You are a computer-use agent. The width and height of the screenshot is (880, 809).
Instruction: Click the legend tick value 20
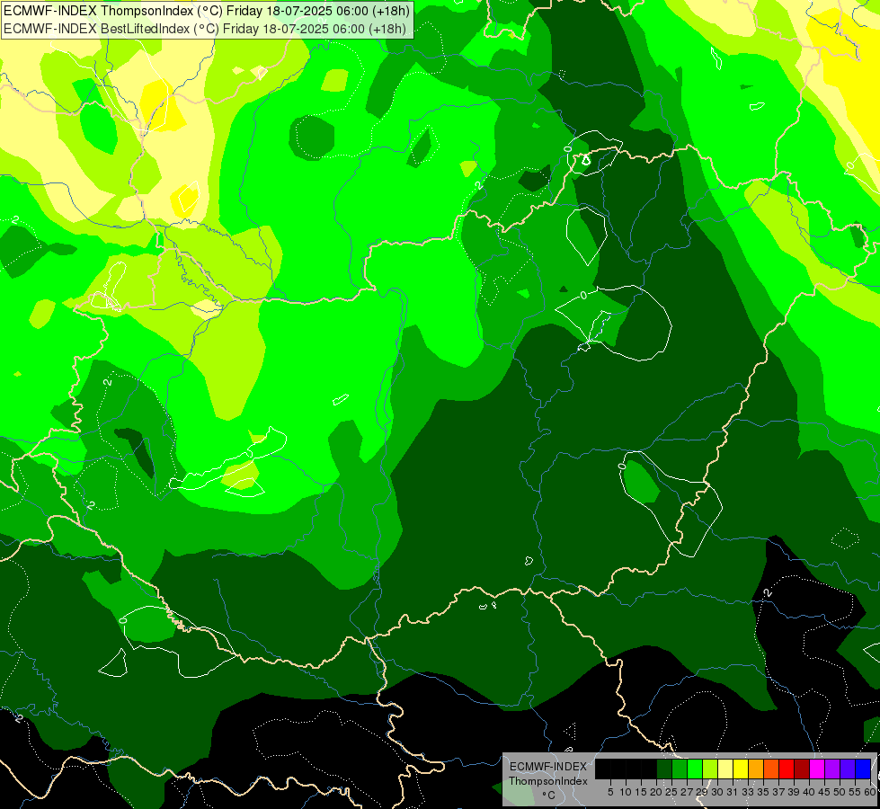pos(656,792)
